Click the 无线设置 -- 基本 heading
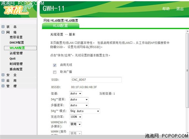Image resolution: width=189 pixels, height=139 pixels. (x=63, y=34)
